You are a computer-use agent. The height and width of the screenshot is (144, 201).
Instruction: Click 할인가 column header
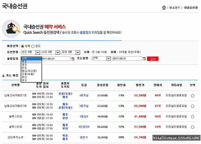click(x=140, y=85)
